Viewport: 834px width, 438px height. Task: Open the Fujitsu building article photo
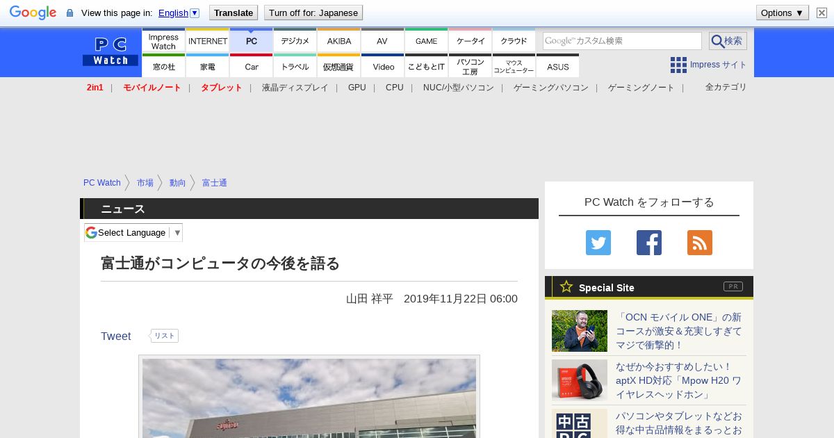click(309, 398)
